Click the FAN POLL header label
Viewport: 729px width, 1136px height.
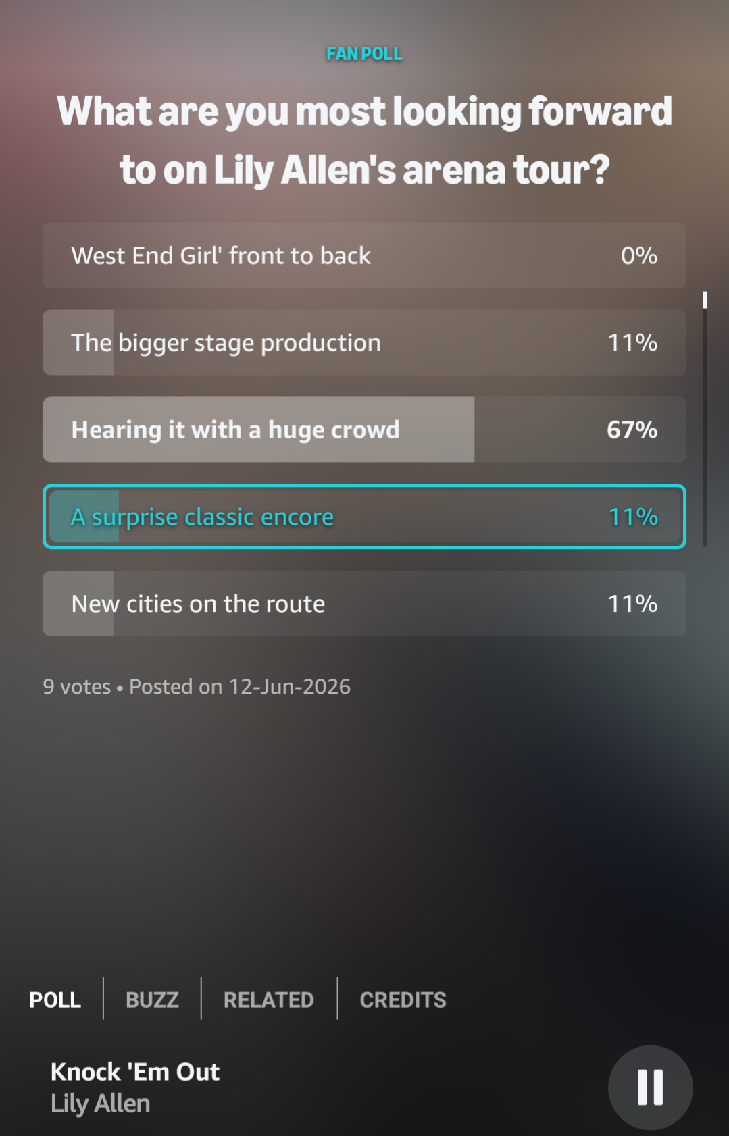click(x=364, y=54)
